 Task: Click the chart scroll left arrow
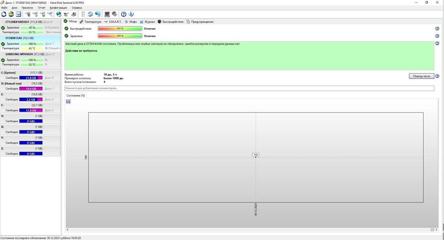67,229
